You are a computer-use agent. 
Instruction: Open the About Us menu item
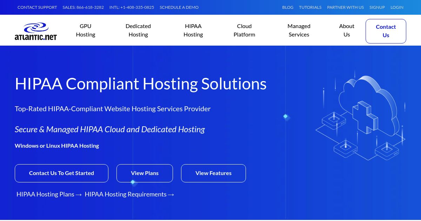click(x=347, y=30)
